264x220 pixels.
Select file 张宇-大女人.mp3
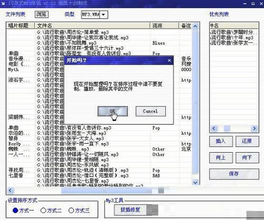pyautogui.click(x=70, y=138)
